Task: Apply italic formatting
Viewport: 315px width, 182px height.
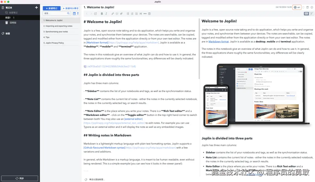Action: click(x=106, y=14)
